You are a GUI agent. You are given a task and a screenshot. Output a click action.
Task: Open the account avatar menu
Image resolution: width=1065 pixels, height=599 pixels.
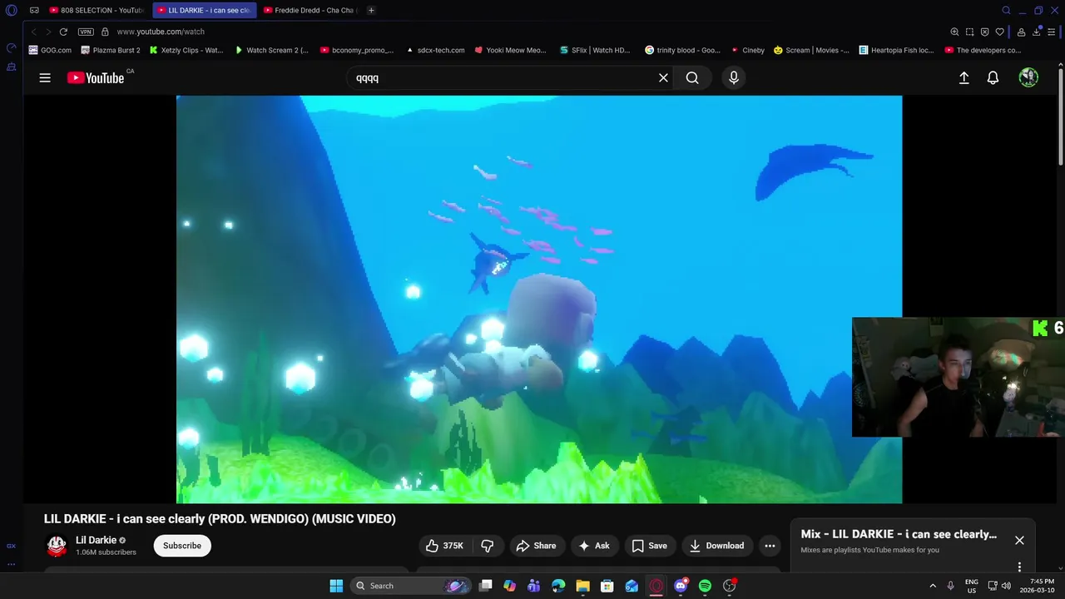pyautogui.click(x=1028, y=77)
